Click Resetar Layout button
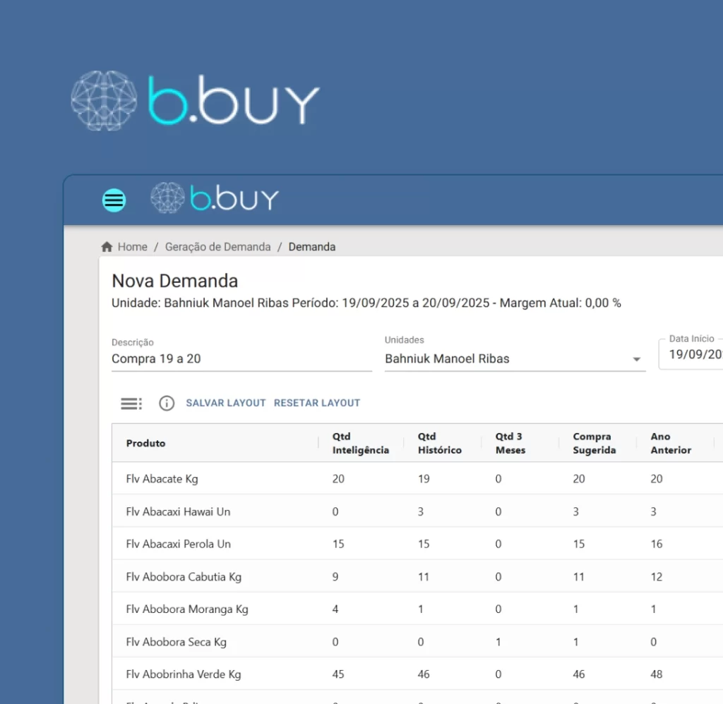Image resolution: width=723 pixels, height=704 pixels. tap(317, 403)
